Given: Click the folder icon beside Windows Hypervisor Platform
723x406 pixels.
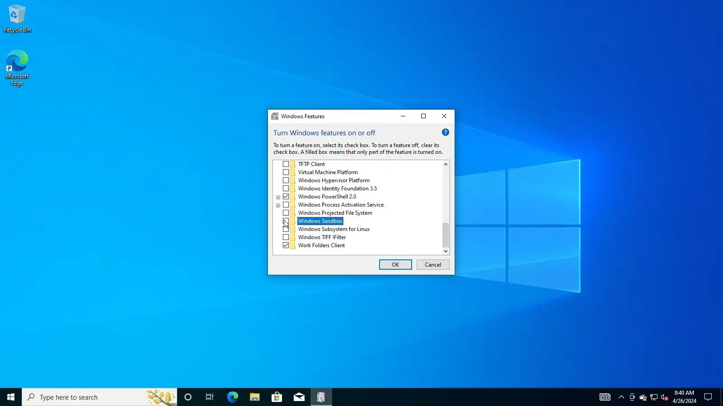Looking at the screenshot, I should click(293, 180).
